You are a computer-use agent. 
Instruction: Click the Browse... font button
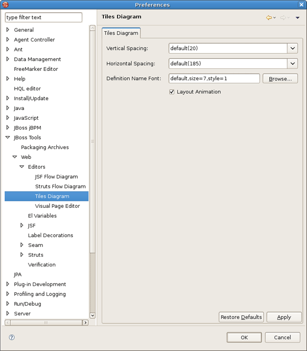(280, 79)
